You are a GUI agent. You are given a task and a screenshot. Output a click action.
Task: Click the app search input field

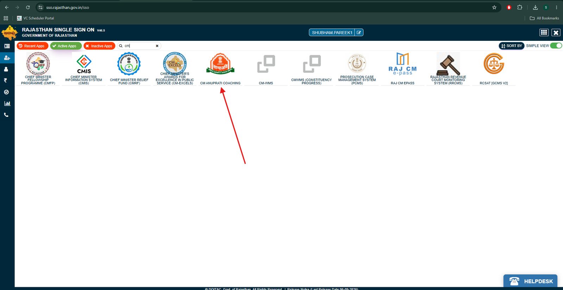click(x=139, y=46)
